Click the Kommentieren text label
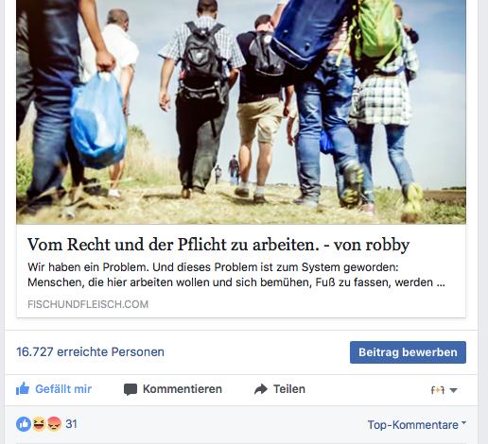The width and height of the screenshot is (488, 444). point(183,389)
